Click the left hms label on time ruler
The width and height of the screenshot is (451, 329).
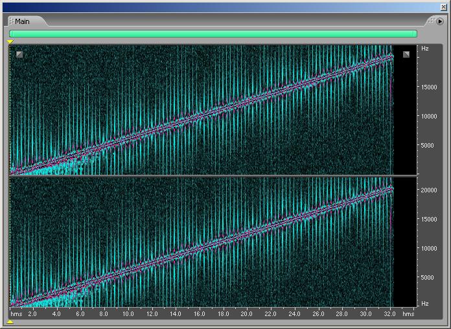coord(16,313)
